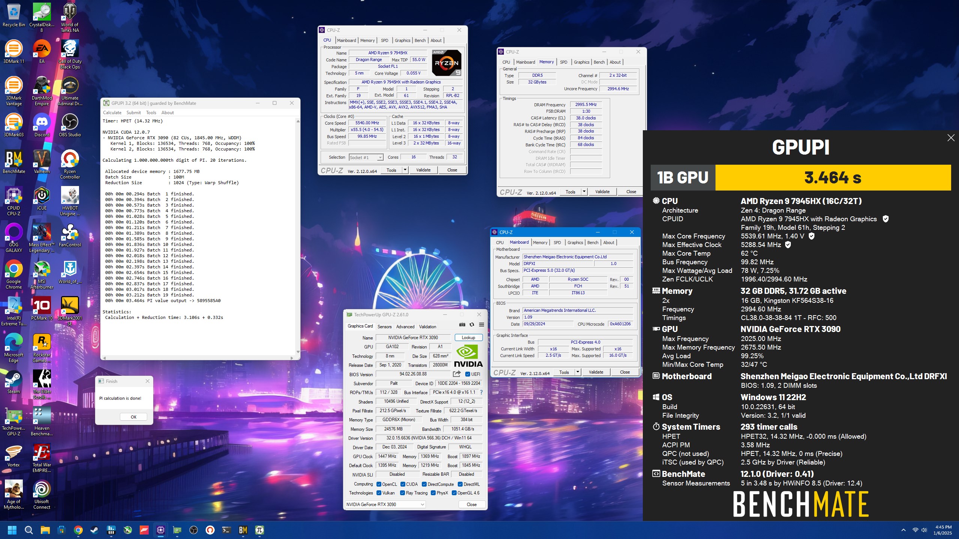959x539 pixels.
Task: Select '3.464 s' score in BenchMate panel
Action: pyautogui.click(x=833, y=178)
